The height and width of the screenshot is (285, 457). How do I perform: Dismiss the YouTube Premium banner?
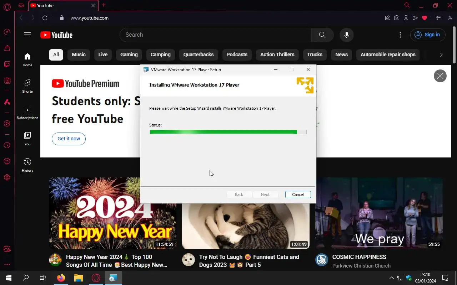click(440, 76)
